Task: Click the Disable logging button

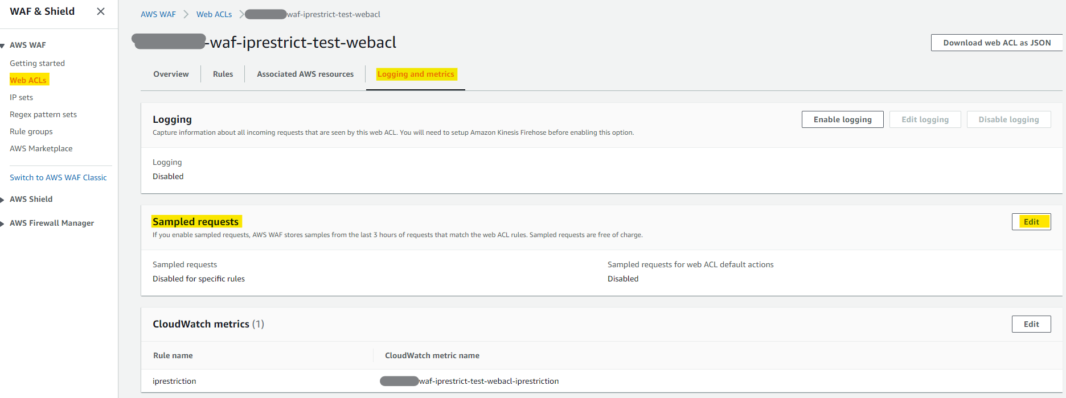Action: [1009, 119]
